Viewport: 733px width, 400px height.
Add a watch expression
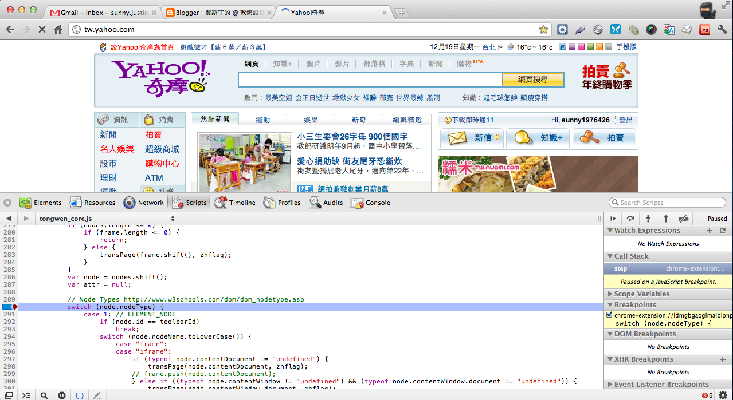[710, 231]
